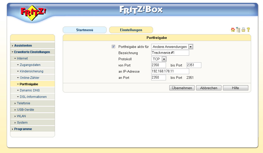Click the an IP-Adresse field
Image resolution: width=263 pixels, height=153 pixels.
pyautogui.click(x=170, y=71)
